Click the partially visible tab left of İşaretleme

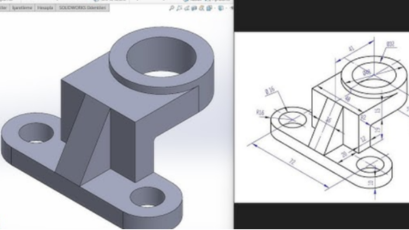click(x=5, y=8)
